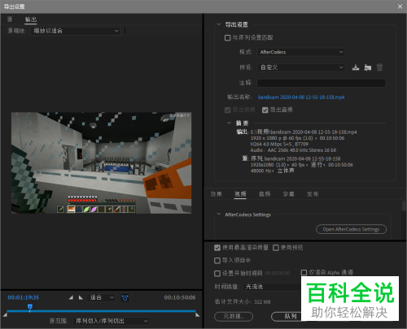Viewport: 407px width, 329px height.
Task: Toggle 导出视频 checkbox
Action: click(x=227, y=110)
